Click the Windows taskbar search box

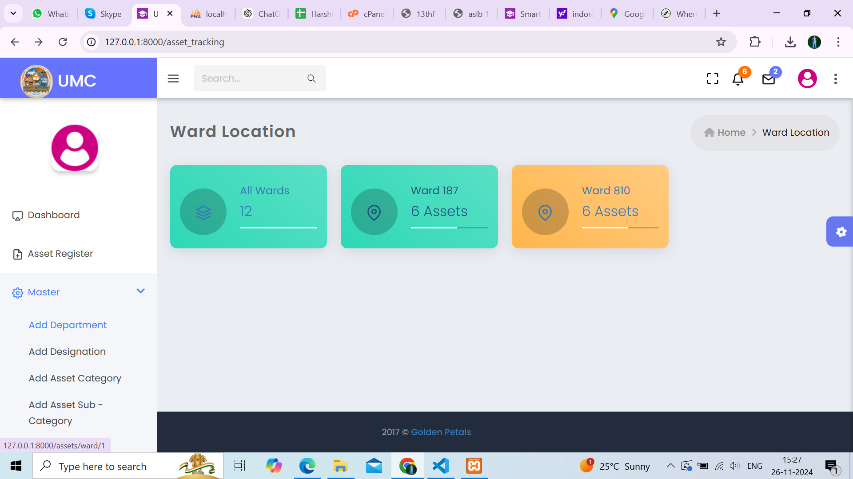coord(128,466)
